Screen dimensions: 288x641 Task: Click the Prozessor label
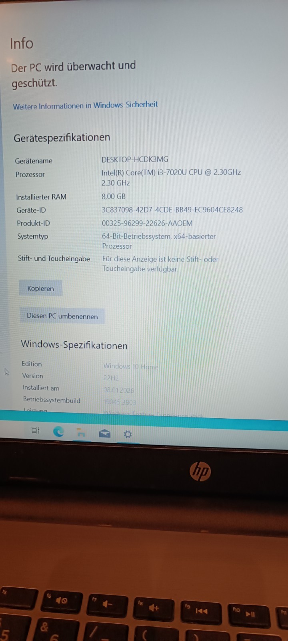(x=30, y=174)
